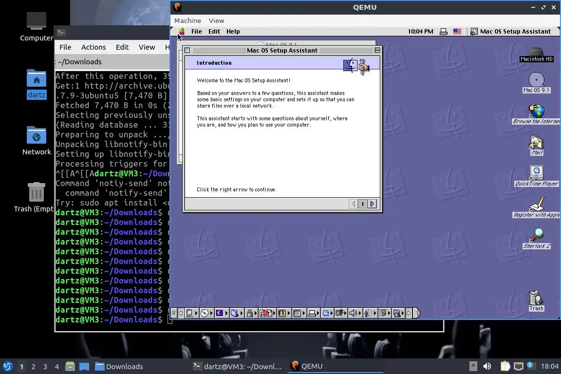Open the Location Manager strip module
Viewport: 561px width, 374px height.
[x=267, y=313]
